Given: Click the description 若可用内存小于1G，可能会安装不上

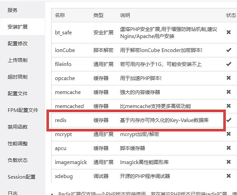Looking at the screenshot, I should point(161,64).
